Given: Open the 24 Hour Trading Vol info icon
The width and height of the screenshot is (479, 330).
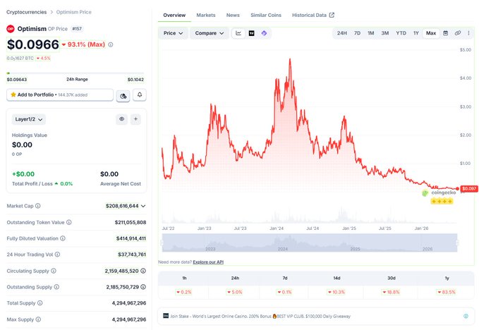Looking at the screenshot, I should point(57,255).
